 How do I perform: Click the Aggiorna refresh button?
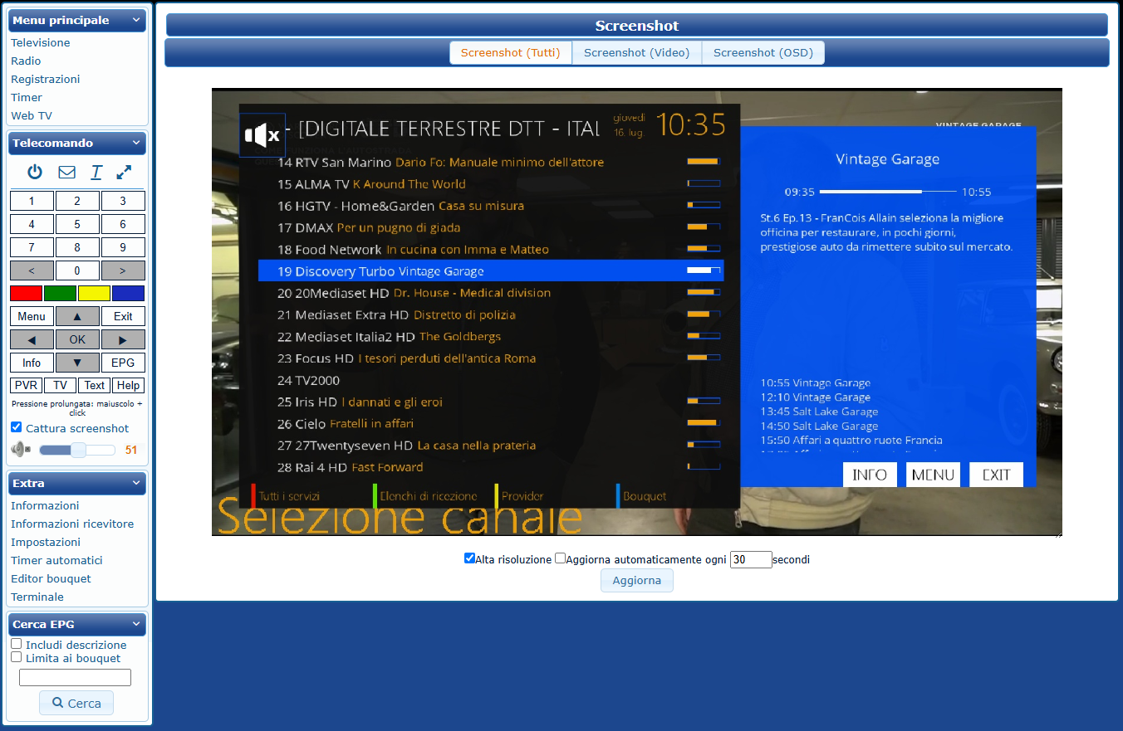click(x=637, y=580)
